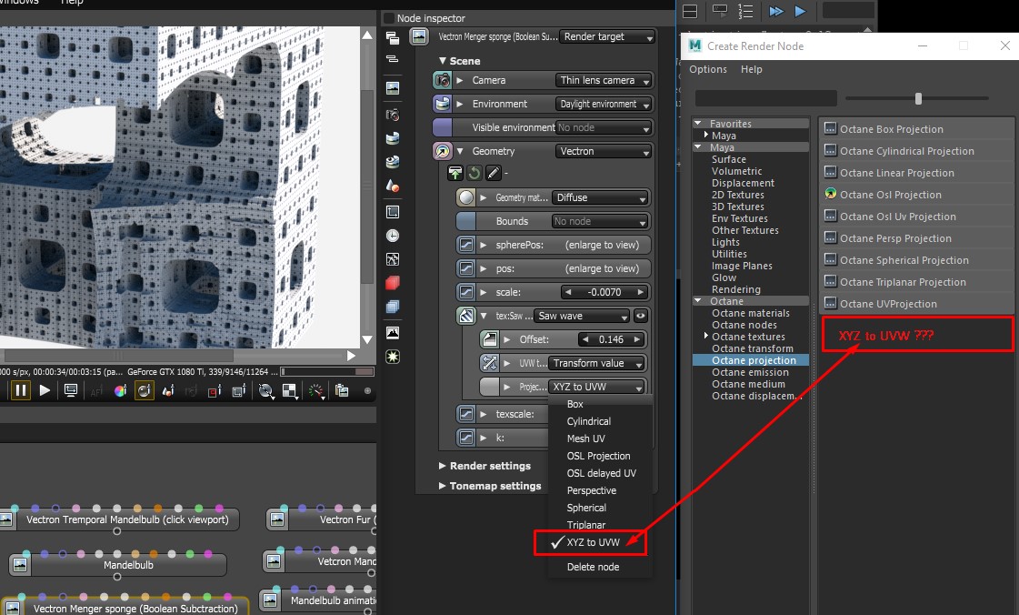Screen dimensions: 1019x615
Task: Expand Tonemap settings section
Action: pyautogui.click(x=443, y=486)
